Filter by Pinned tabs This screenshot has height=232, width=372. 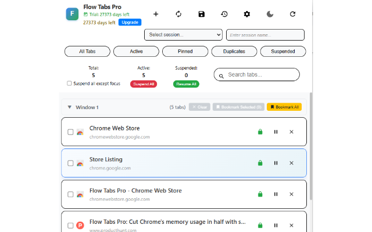pyautogui.click(x=185, y=52)
